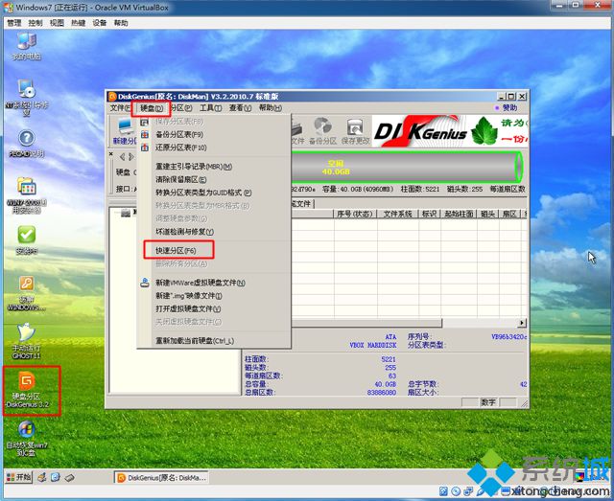Click the 还原分区表 menu icon
614x501 pixels.
tap(145, 148)
